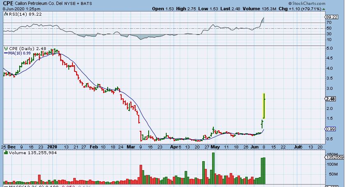Click the 2.48 last price tag on axis
Screen dimensions: 346x187
click(x=330, y=99)
